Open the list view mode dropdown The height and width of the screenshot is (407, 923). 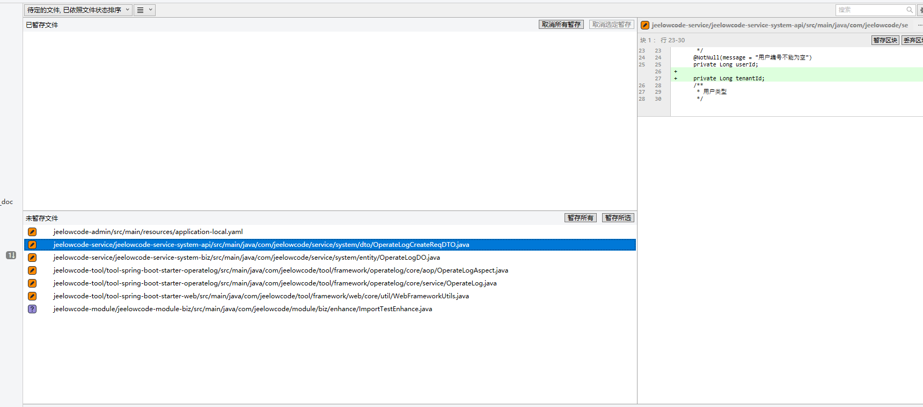[144, 10]
